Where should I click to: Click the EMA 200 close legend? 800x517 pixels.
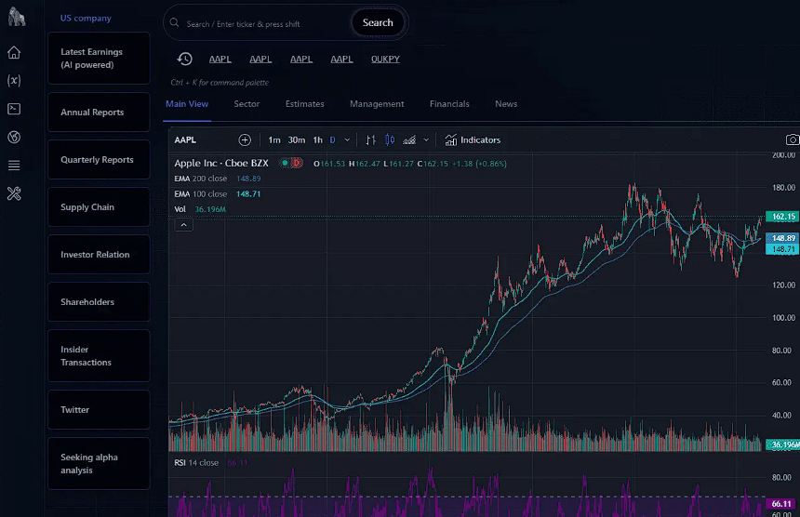[218, 179]
